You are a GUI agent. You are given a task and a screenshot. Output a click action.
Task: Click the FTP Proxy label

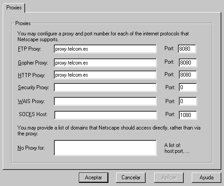[x=30, y=49]
